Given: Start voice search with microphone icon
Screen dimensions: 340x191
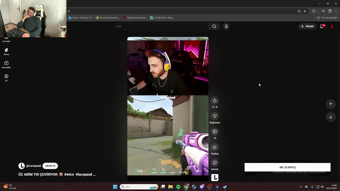Looking at the screenshot, I should tap(226, 26).
